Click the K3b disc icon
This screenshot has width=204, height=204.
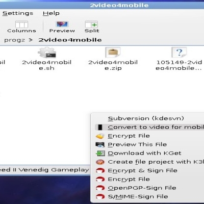[x=100, y=162]
